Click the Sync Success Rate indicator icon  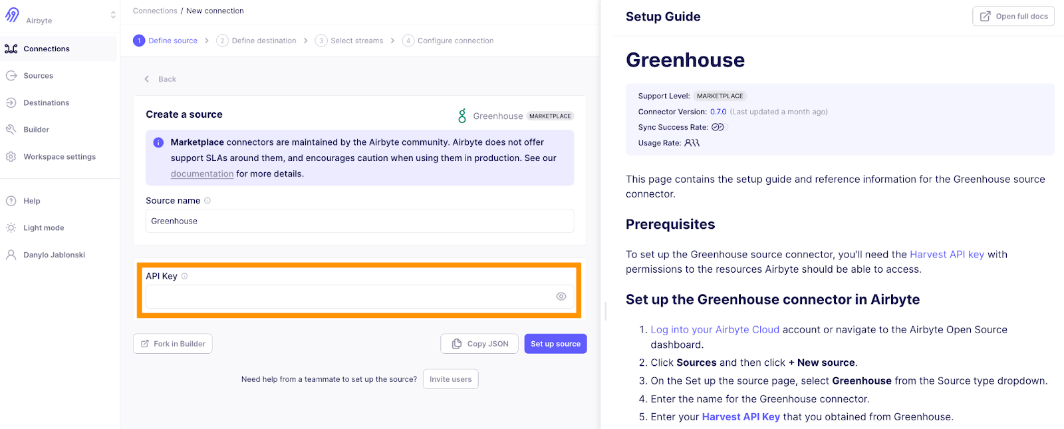718,127
